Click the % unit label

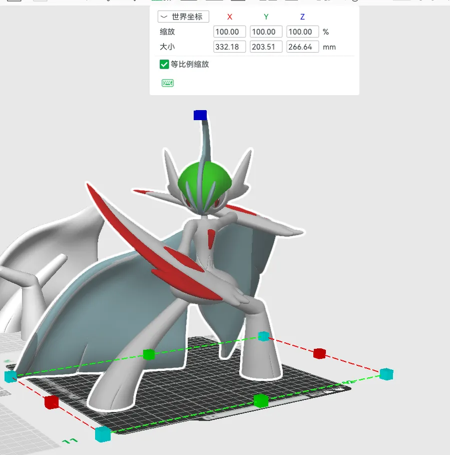(326, 32)
